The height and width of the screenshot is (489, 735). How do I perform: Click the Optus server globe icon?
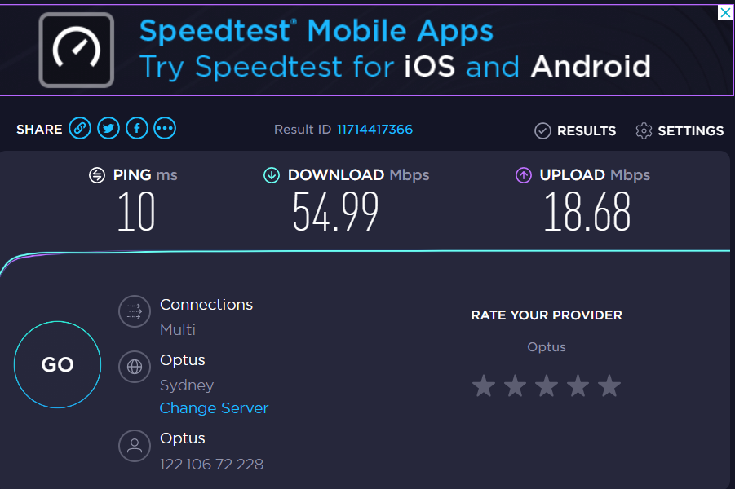(135, 367)
